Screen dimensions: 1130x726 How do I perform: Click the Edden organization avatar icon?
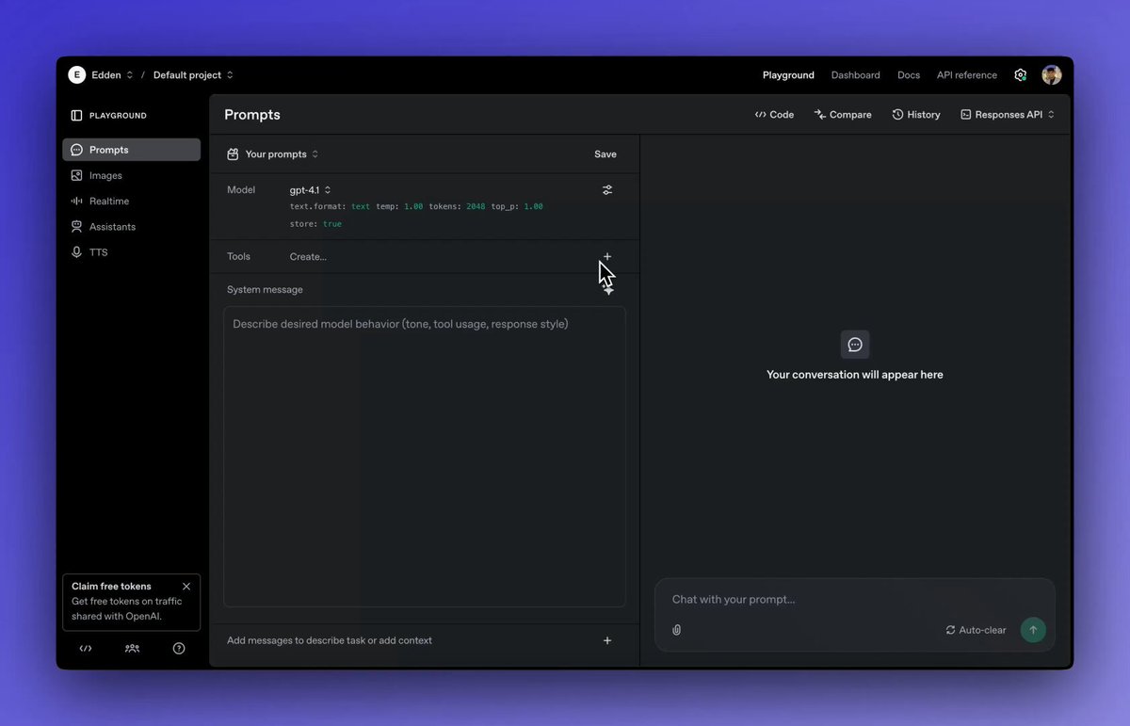(77, 74)
